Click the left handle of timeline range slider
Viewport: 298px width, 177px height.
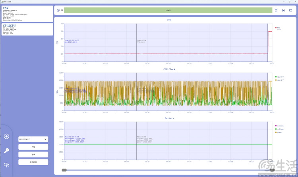click(64, 170)
